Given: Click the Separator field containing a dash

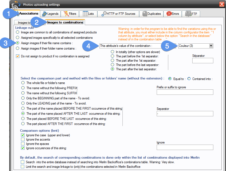Looking at the screenshot, I should click(x=185, y=114).
